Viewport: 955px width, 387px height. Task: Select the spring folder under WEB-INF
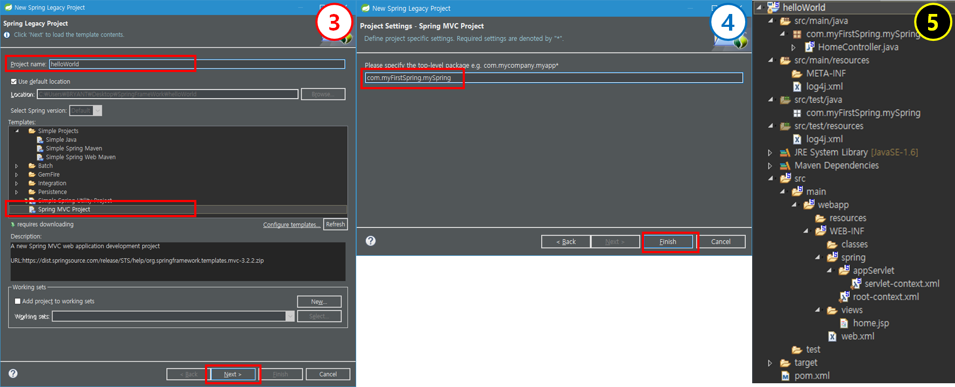pyautogui.click(x=853, y=257)
